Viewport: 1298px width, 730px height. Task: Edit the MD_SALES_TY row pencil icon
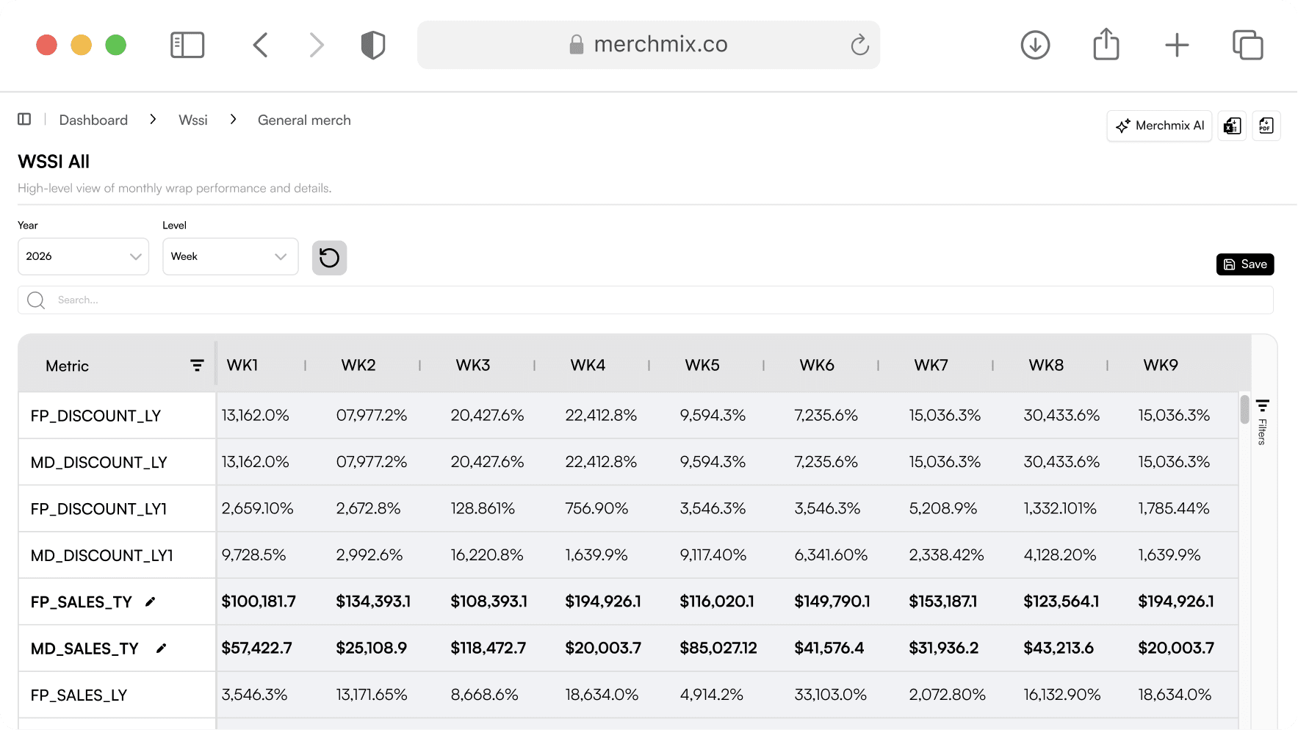(162, 648)
